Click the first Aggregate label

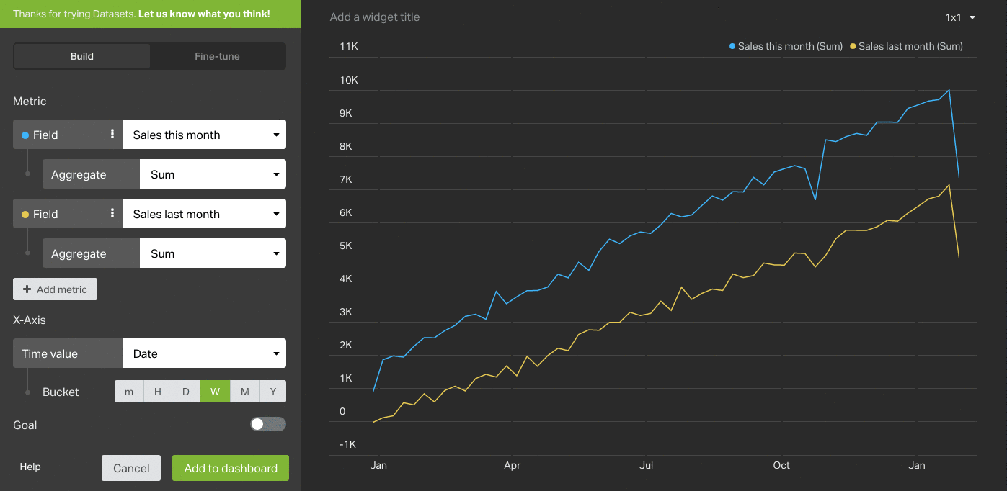79,174
